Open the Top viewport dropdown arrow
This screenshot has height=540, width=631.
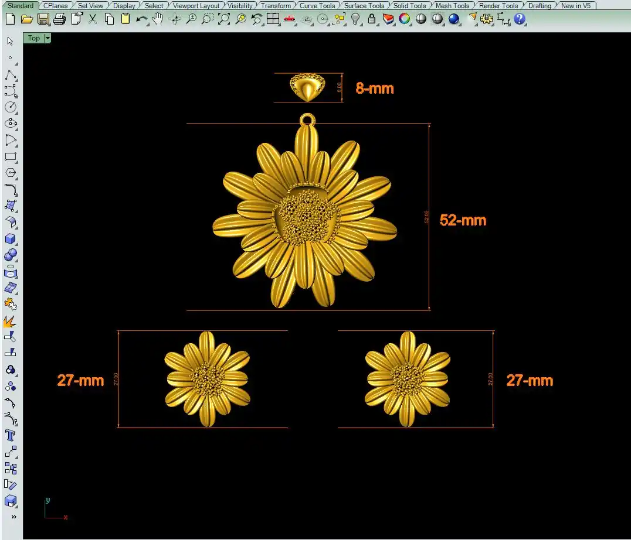(x=48, y=38)
